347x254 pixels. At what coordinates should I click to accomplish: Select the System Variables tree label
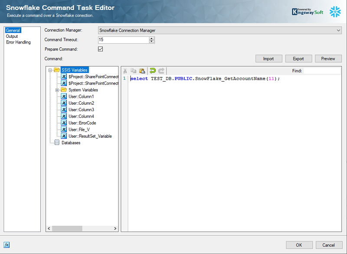coord(83,90)
